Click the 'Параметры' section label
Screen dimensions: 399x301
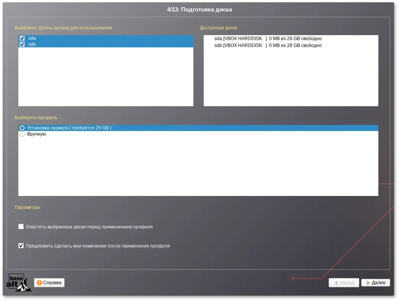pyautogui.click(x=27, y=207)
